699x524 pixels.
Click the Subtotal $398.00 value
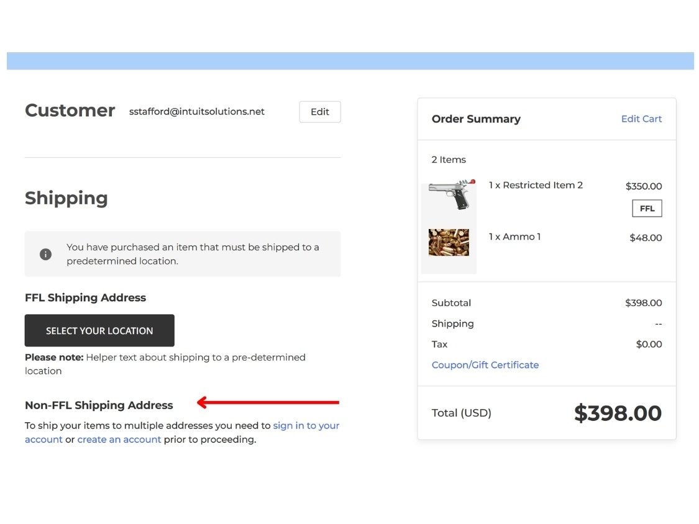click(x=643, y=303)
